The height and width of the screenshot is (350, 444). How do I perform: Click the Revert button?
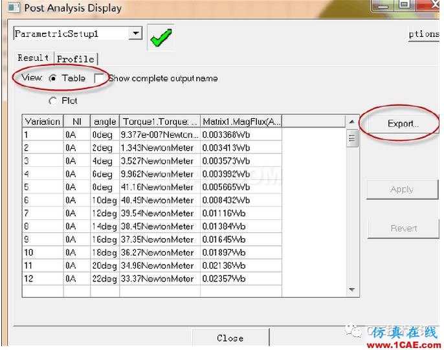click(403, 228)
